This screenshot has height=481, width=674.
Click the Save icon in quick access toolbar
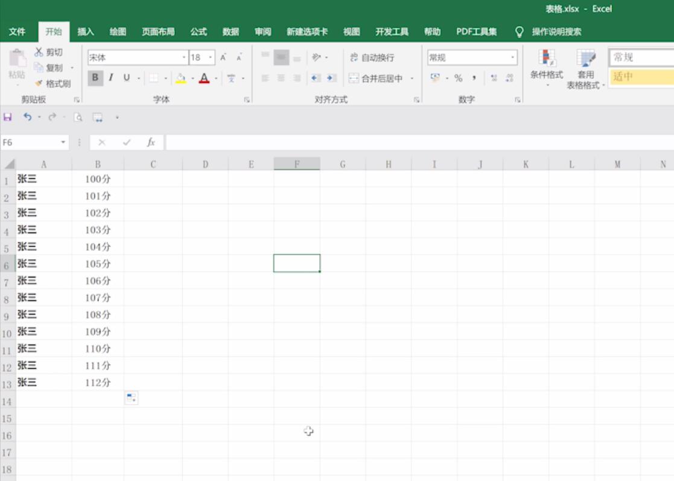pyautogui.click(x=8, y=117)
